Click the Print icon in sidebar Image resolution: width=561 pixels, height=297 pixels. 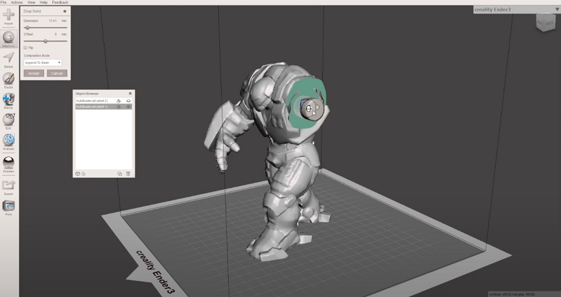(x=8, y=206)
